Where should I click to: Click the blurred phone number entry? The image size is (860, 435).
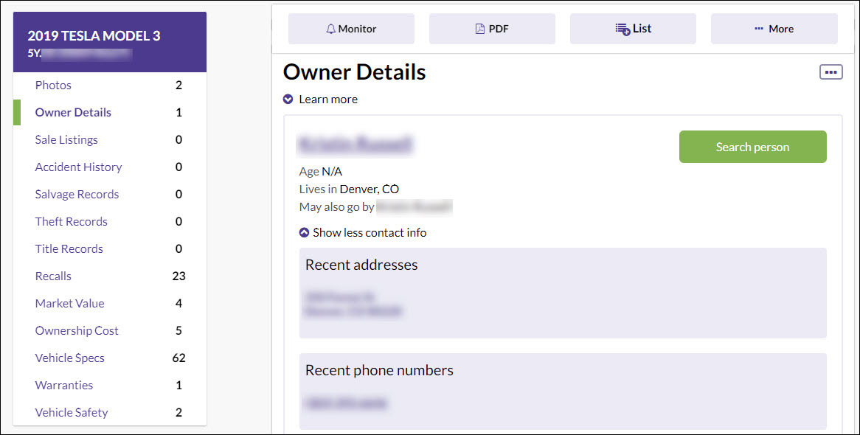[345, 403]
